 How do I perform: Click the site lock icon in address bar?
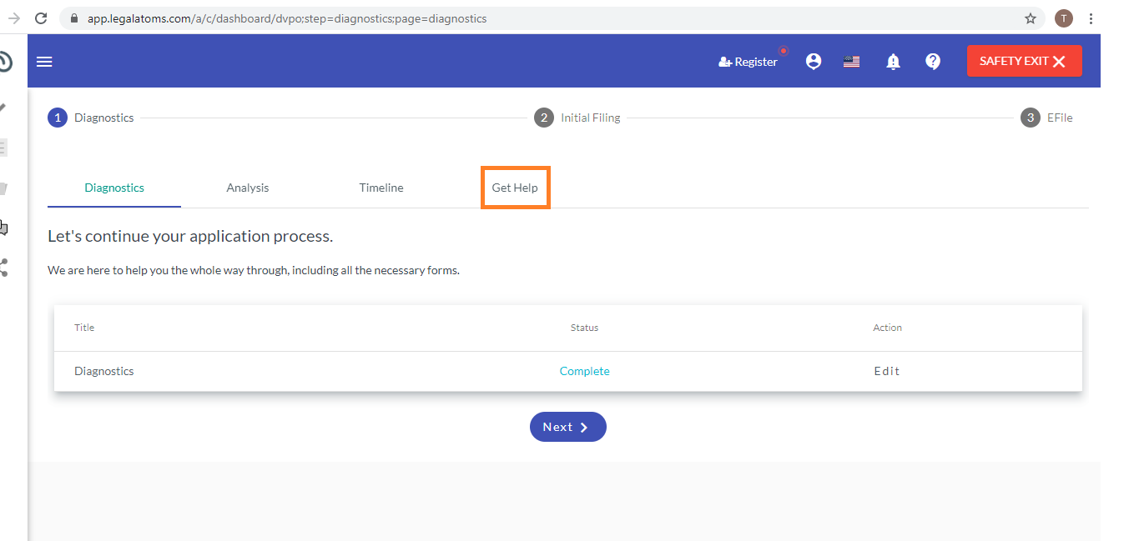click(75, 18)
